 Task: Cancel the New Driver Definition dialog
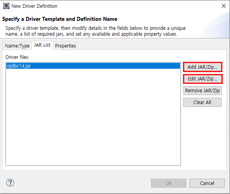[x=207, y=183]
